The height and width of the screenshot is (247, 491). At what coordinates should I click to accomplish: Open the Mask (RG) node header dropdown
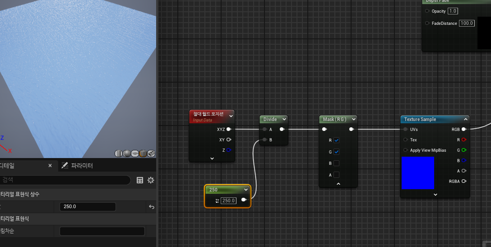point(353,119)
